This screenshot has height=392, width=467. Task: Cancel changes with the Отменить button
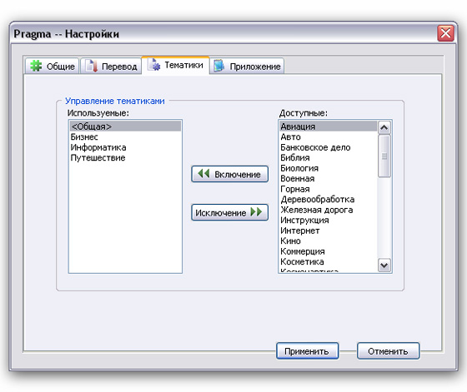pyautogui.click(x=388, y=351)
